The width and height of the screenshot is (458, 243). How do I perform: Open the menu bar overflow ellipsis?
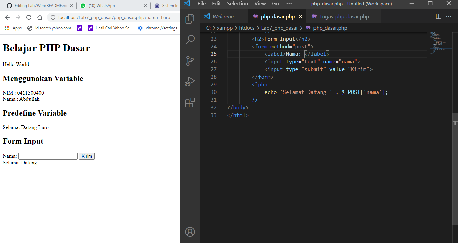pyautogui.click(x=289, y=4)
